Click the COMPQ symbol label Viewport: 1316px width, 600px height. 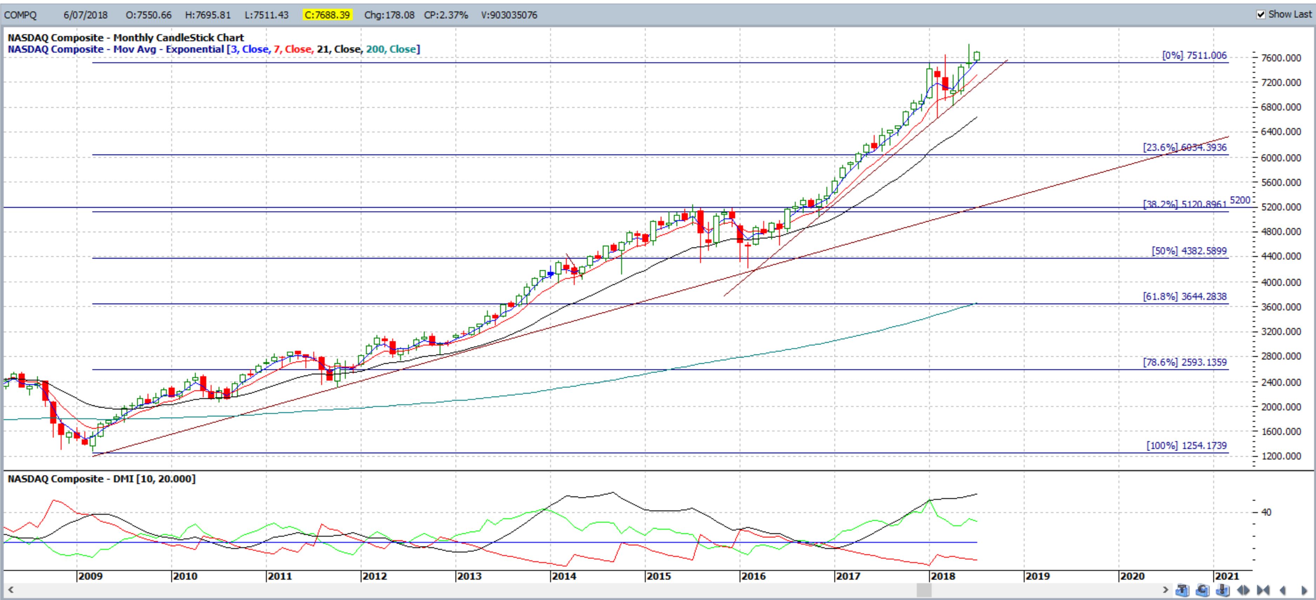(20, 15)
